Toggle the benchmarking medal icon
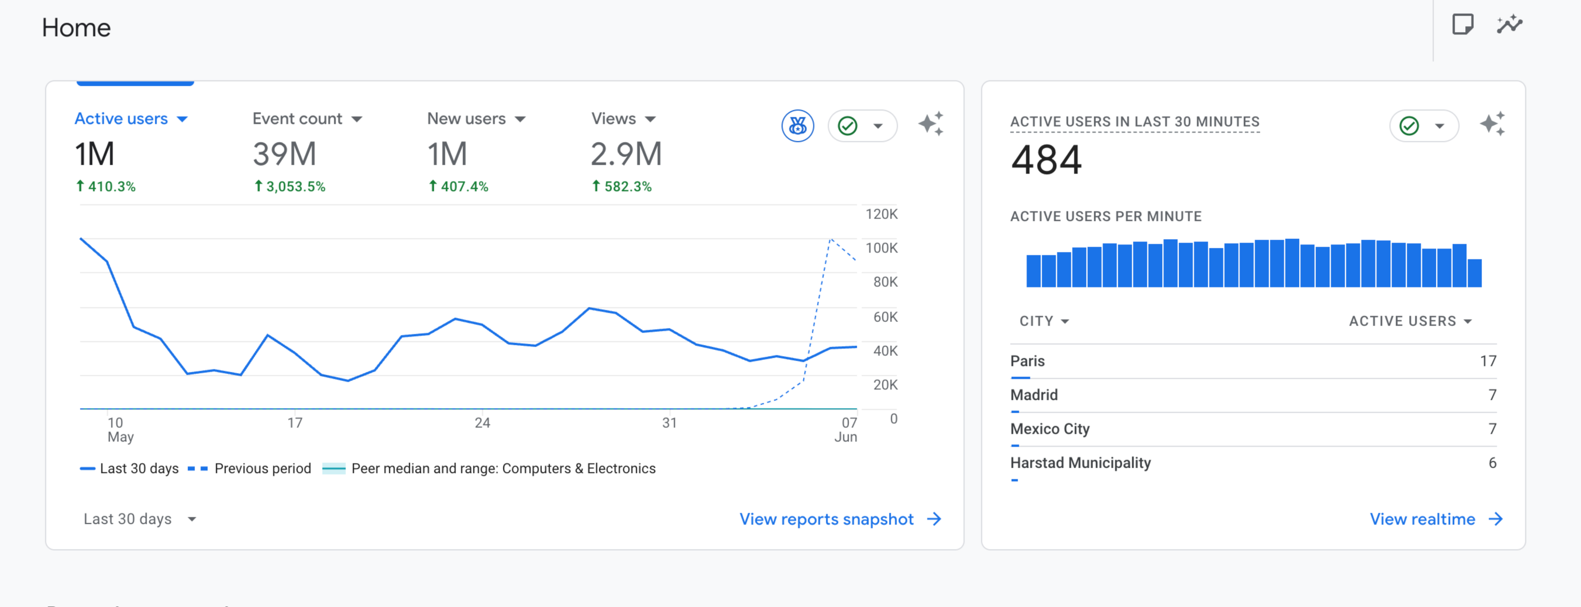1581x607 pixels. click(x=797, y=126)
